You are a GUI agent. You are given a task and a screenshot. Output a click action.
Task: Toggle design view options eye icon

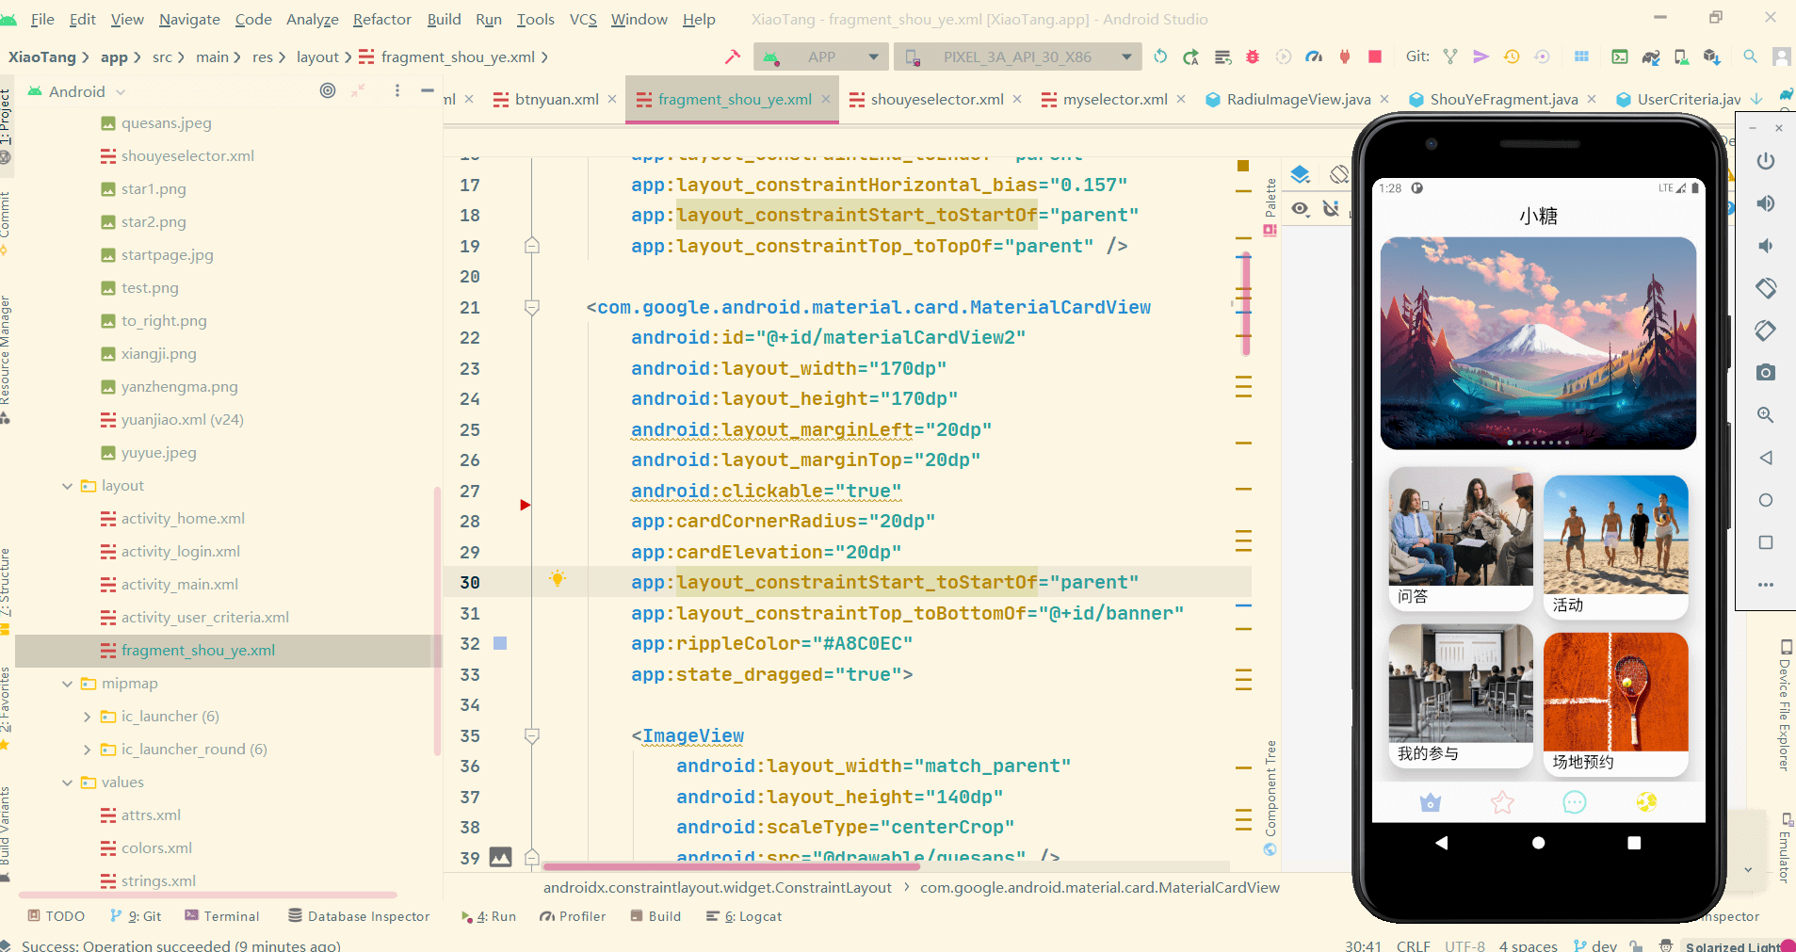[x=1301, y=208]
